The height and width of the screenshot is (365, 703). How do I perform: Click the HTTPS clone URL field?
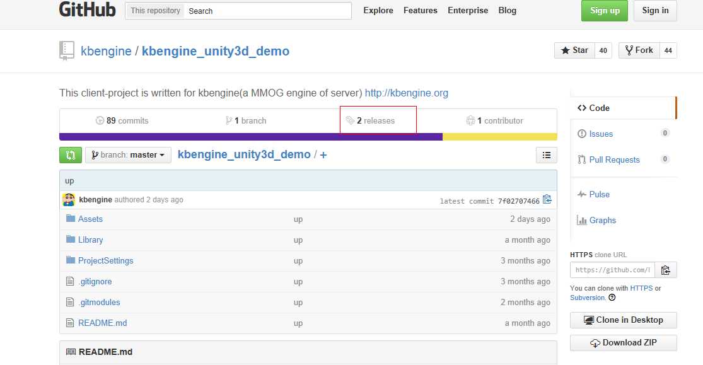[612, 270]
